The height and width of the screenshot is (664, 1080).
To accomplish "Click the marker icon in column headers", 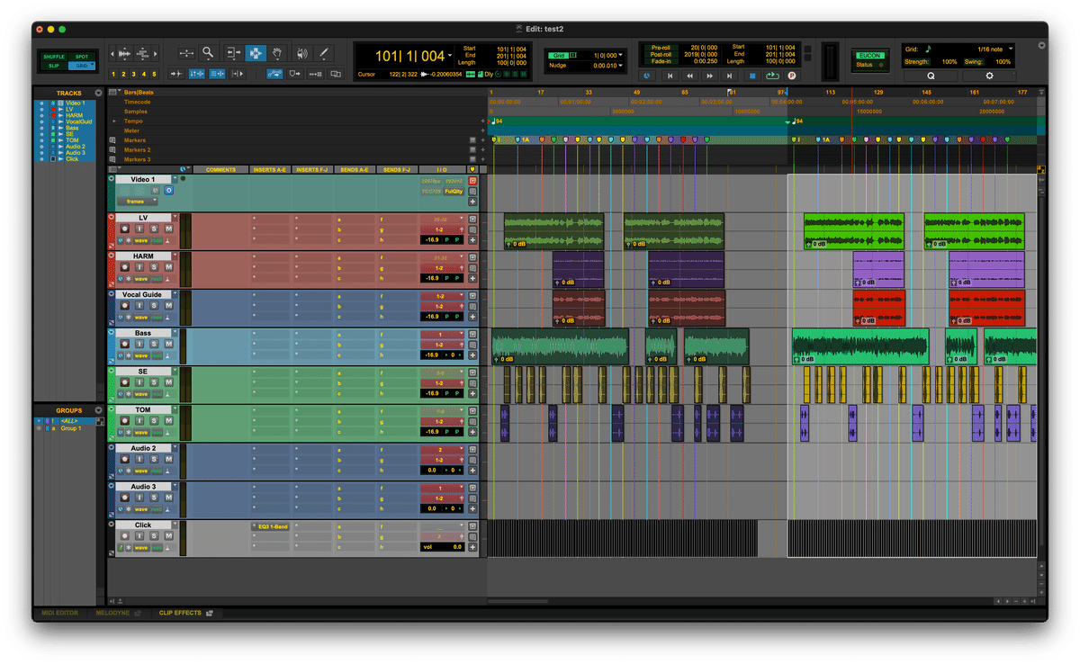I will 472,169.
